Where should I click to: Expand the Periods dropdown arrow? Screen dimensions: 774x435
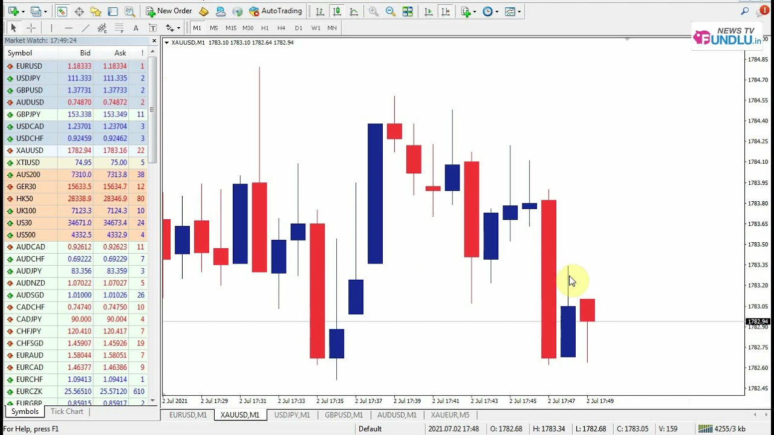[x=496, y=11]
